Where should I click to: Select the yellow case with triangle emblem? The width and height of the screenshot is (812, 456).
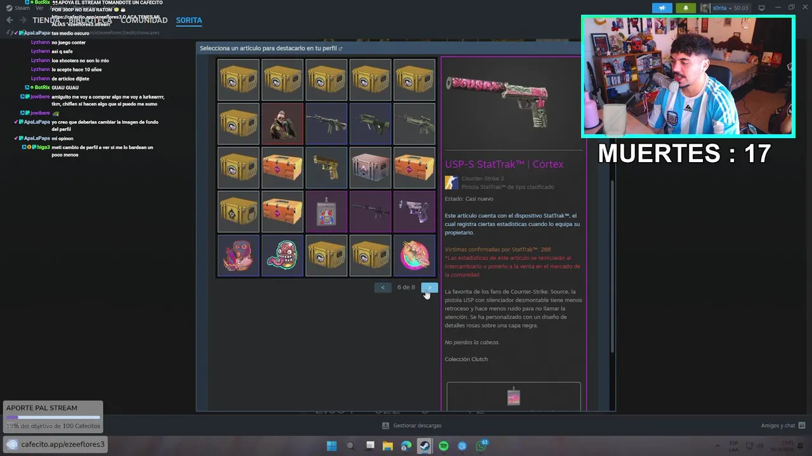(x=239, y=212)
